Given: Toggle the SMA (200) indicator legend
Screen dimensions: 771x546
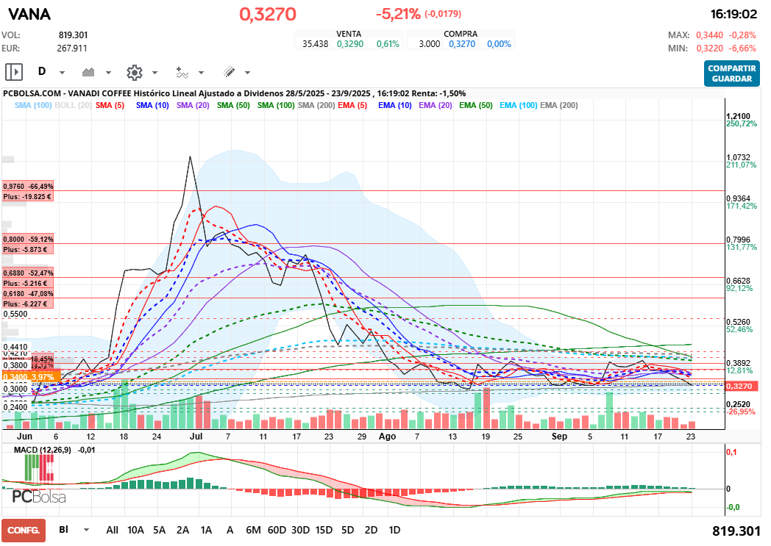Looking at the screenshot, I should pos(316,106).
